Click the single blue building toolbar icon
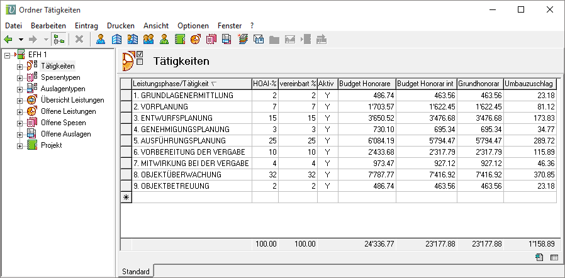Image resolution: width=565 pixels, height=278 pixels. (116, 39)
